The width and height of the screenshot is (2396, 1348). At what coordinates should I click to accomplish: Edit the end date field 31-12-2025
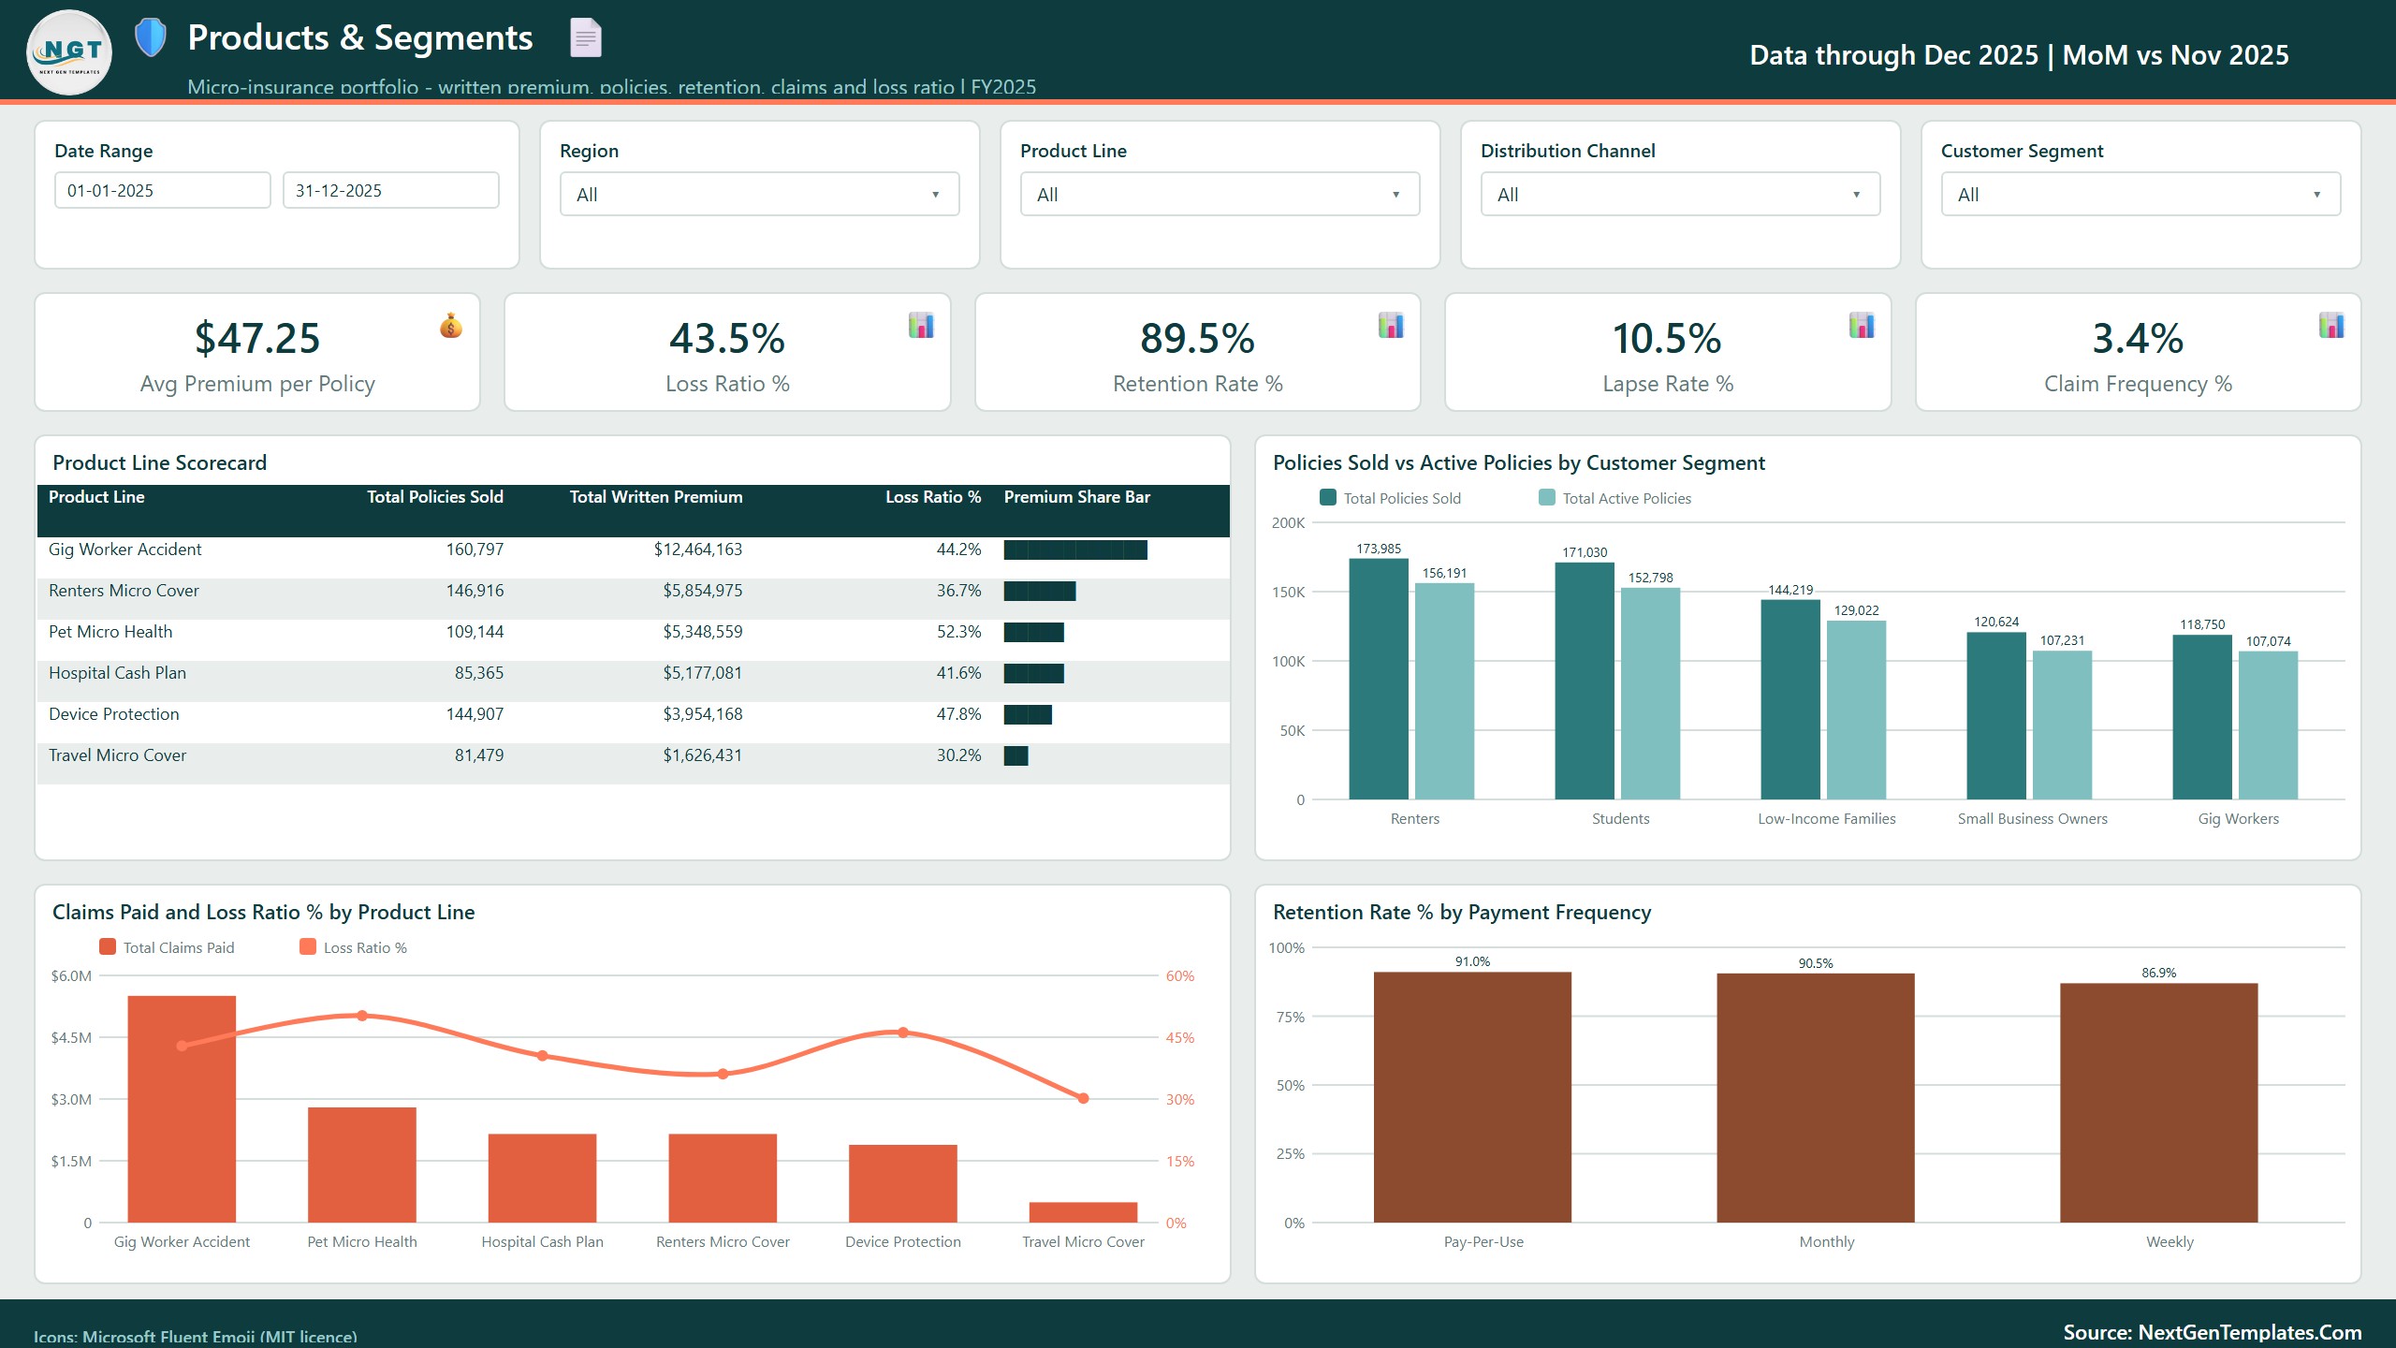pyautogui.click(x=391, y=190)
